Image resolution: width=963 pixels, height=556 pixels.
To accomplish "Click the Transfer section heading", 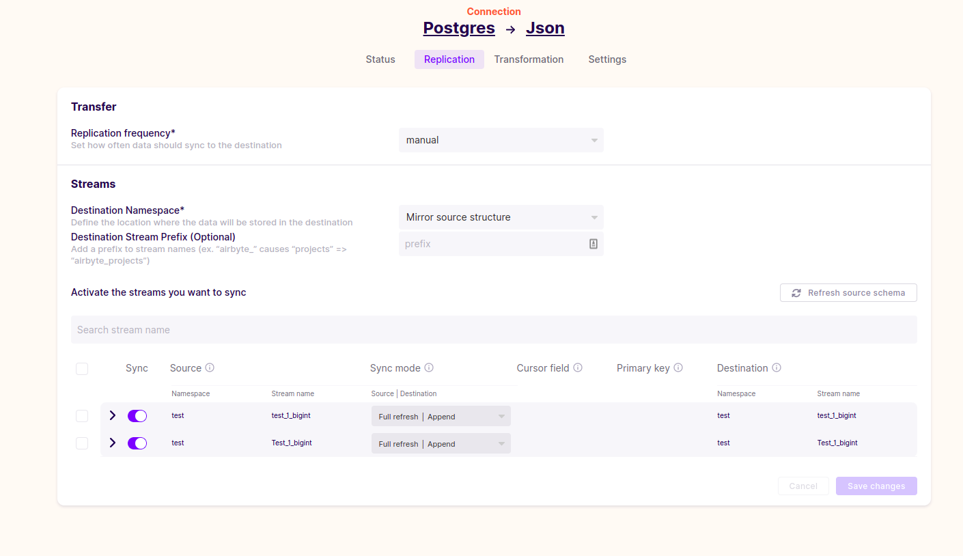I will (x=94, y=107).
